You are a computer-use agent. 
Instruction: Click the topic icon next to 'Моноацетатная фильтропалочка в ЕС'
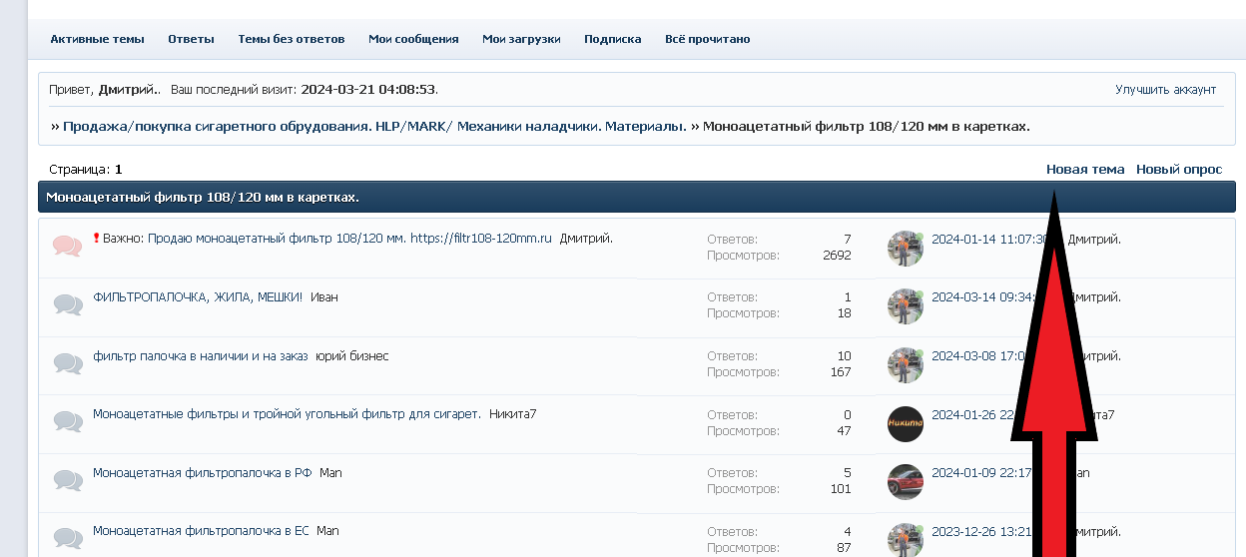point(67,539)
